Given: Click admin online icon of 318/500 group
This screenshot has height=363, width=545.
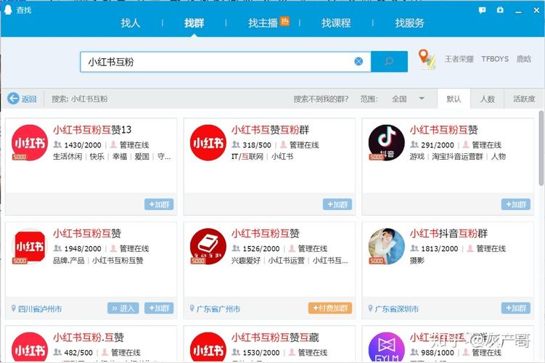Looking at the screenshot, I should (x=283, y=144).
